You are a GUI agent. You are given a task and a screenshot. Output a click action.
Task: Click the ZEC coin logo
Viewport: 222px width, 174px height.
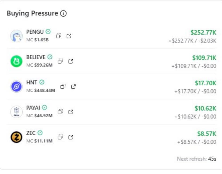coord(16,137)
